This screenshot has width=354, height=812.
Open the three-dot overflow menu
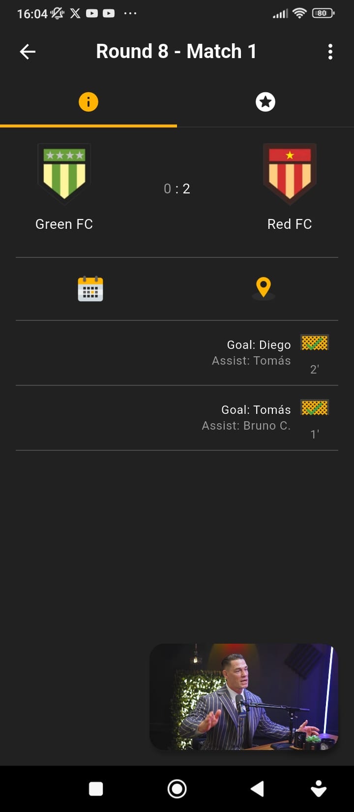pyautogui.click(x=330, y=52)
